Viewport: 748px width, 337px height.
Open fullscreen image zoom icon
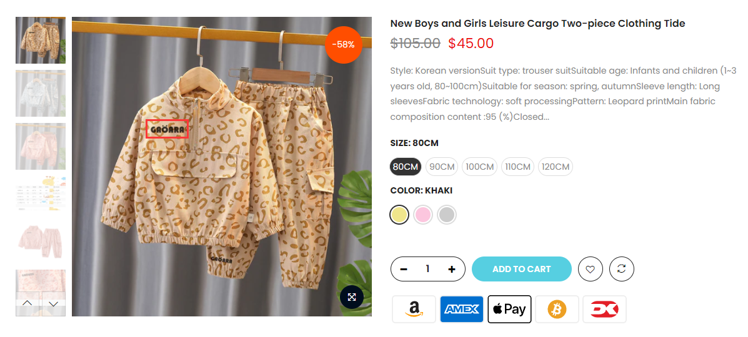(x=352, y=297)
